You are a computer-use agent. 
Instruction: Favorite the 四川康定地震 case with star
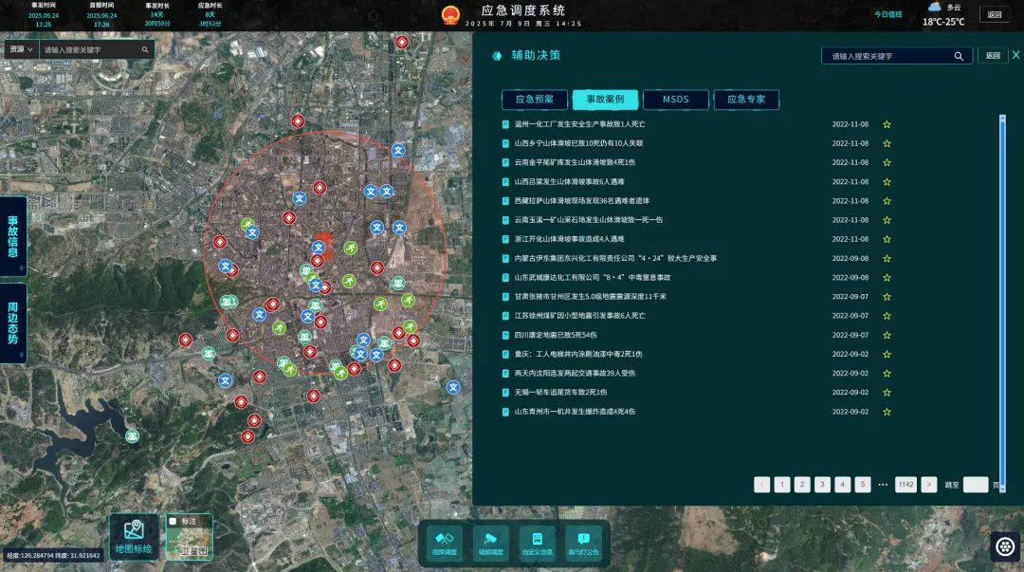[887, 335]
